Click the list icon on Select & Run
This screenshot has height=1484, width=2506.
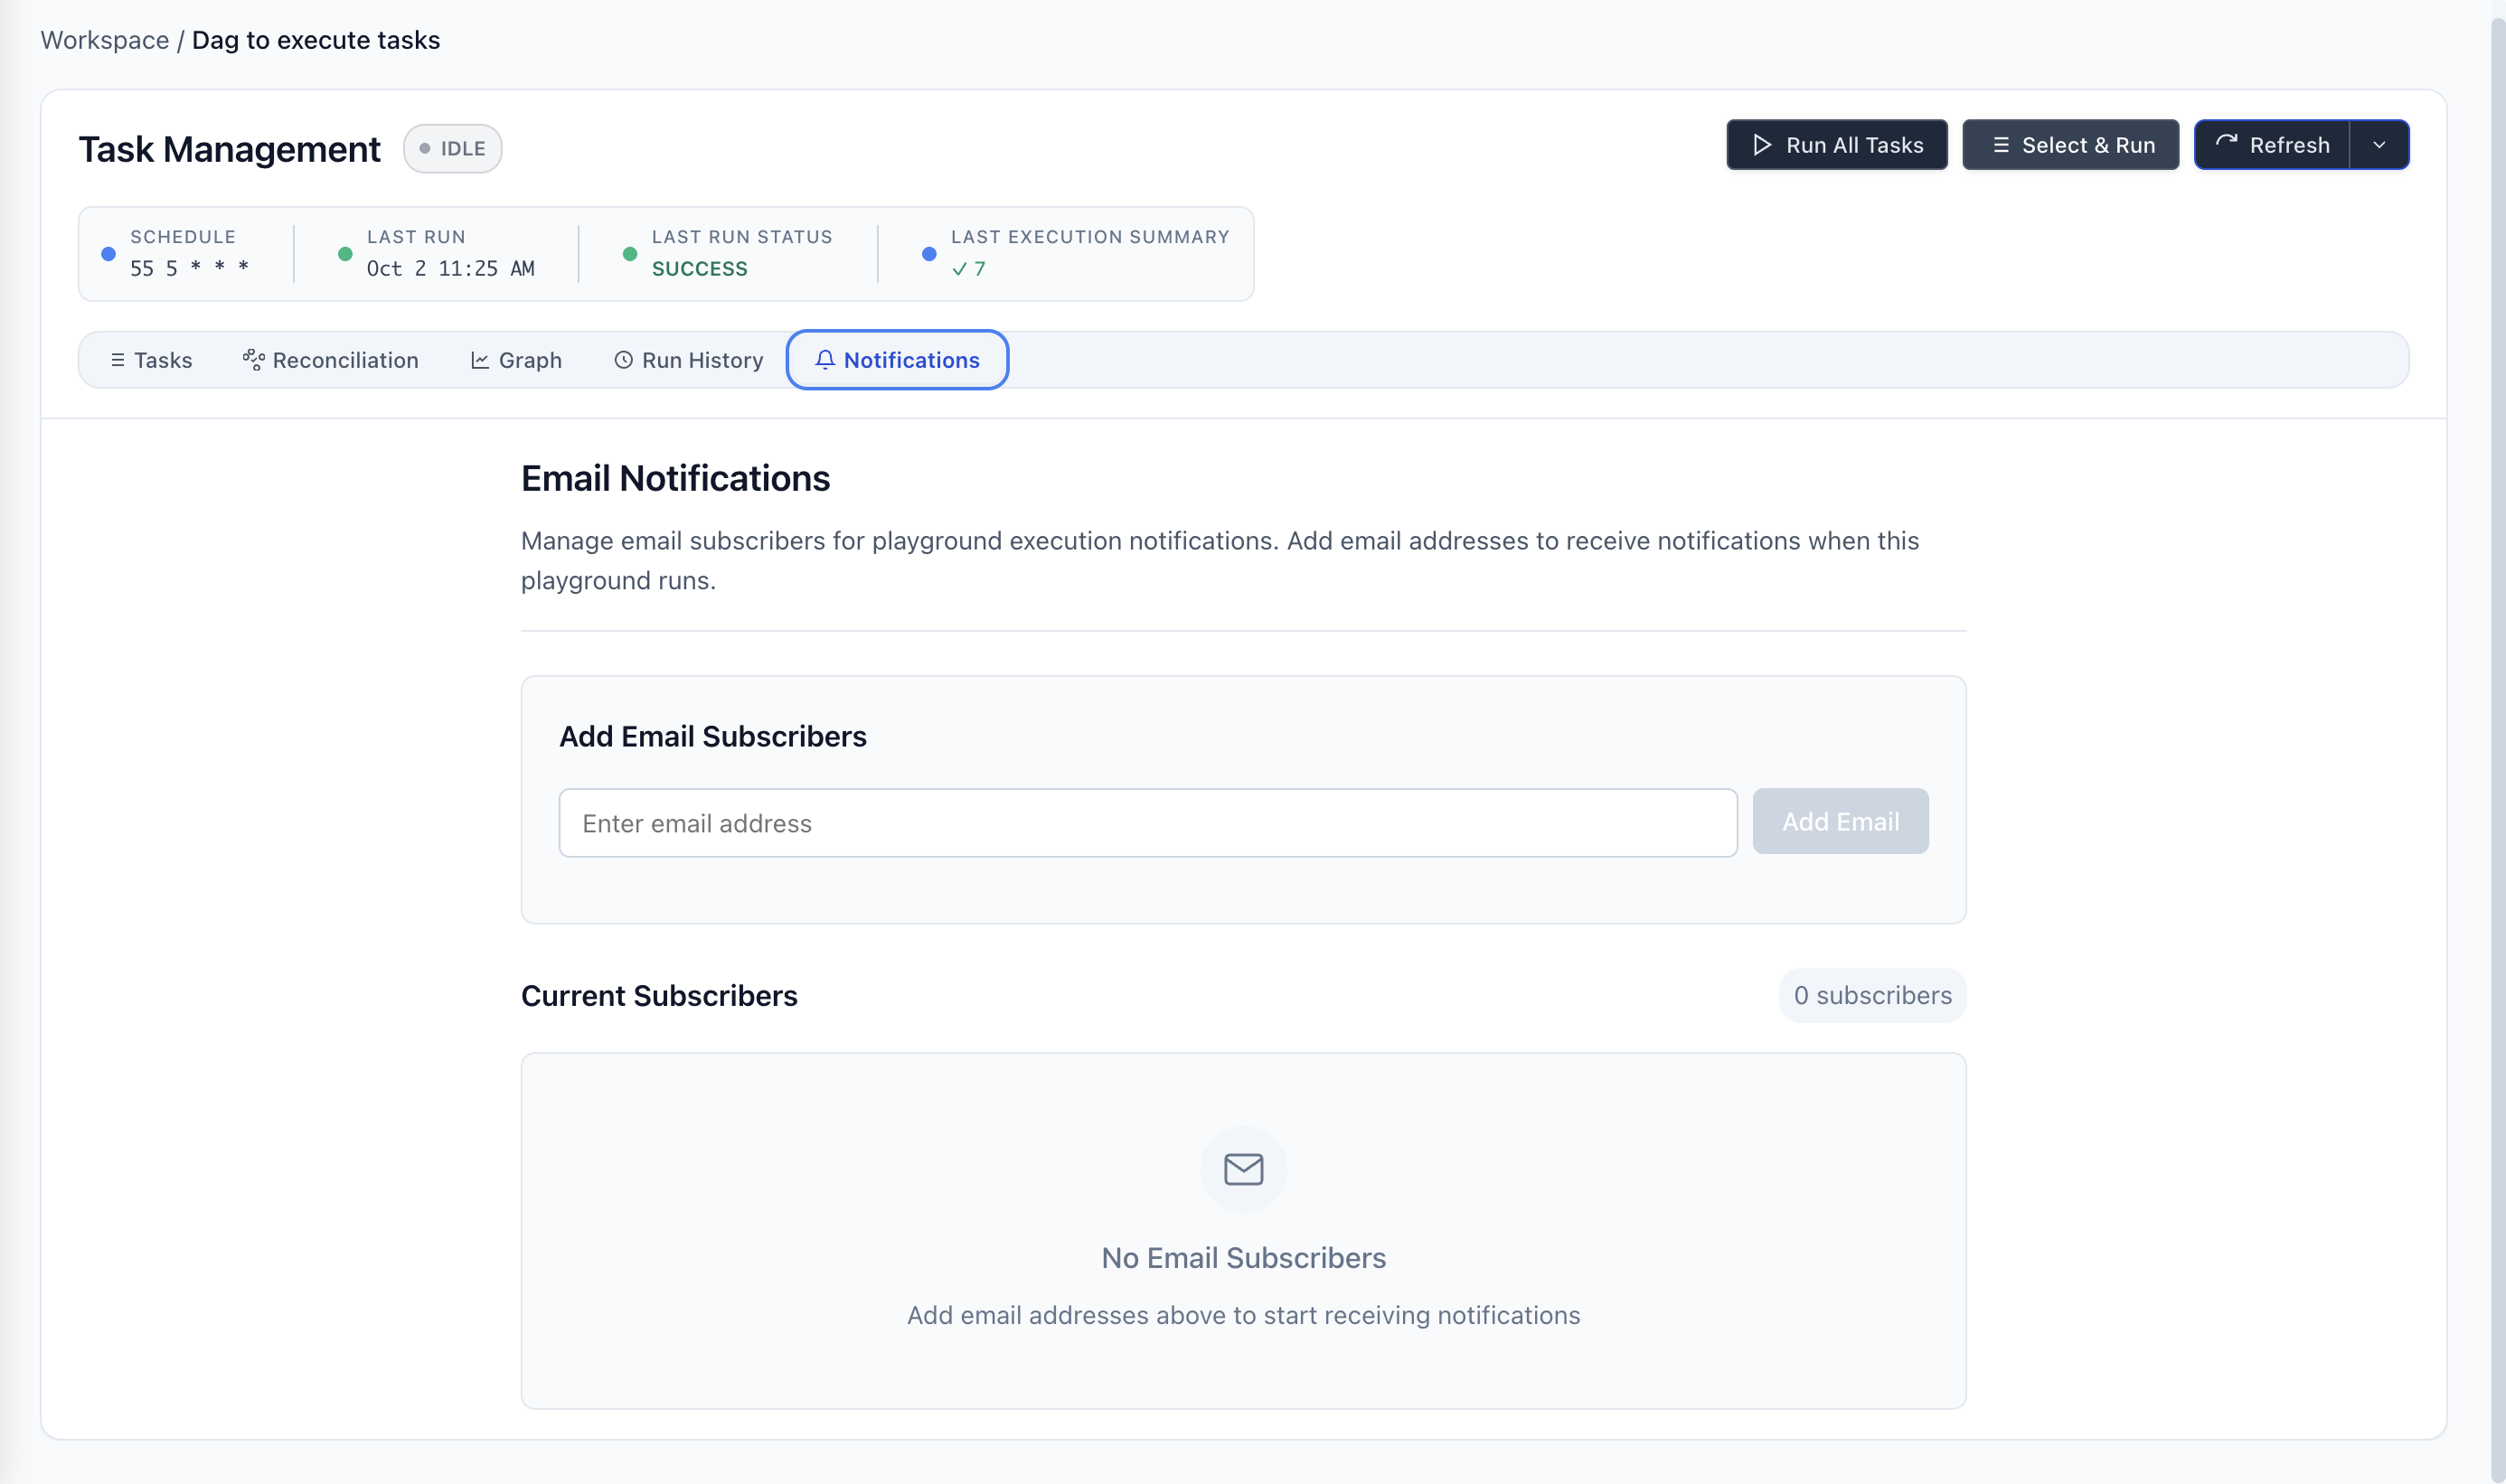2000,145
